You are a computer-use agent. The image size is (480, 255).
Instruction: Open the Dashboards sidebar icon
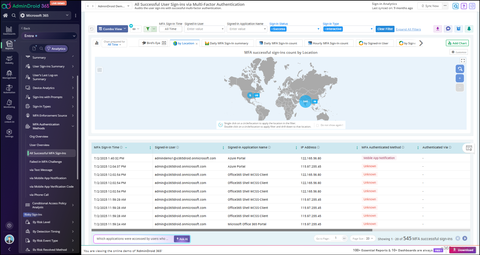9,30
